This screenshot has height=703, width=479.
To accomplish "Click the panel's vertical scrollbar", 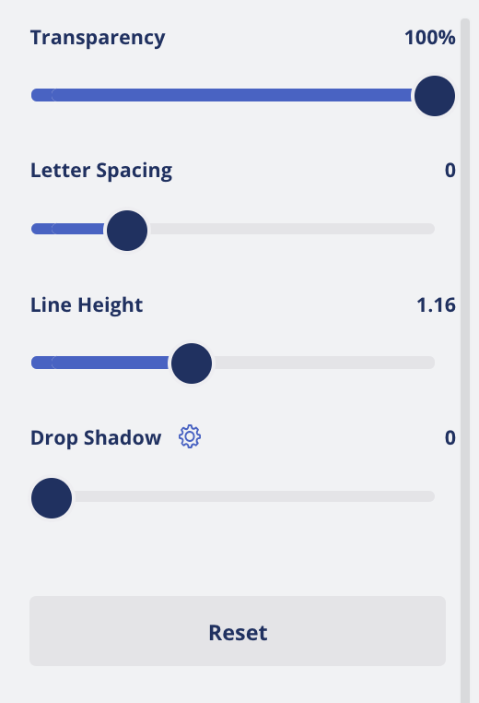I will click(x=465, y=361).
